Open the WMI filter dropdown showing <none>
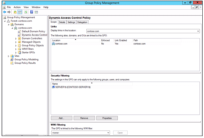This screenshot has height=138, width=204. pyautogui.click(x=108, y=133)
